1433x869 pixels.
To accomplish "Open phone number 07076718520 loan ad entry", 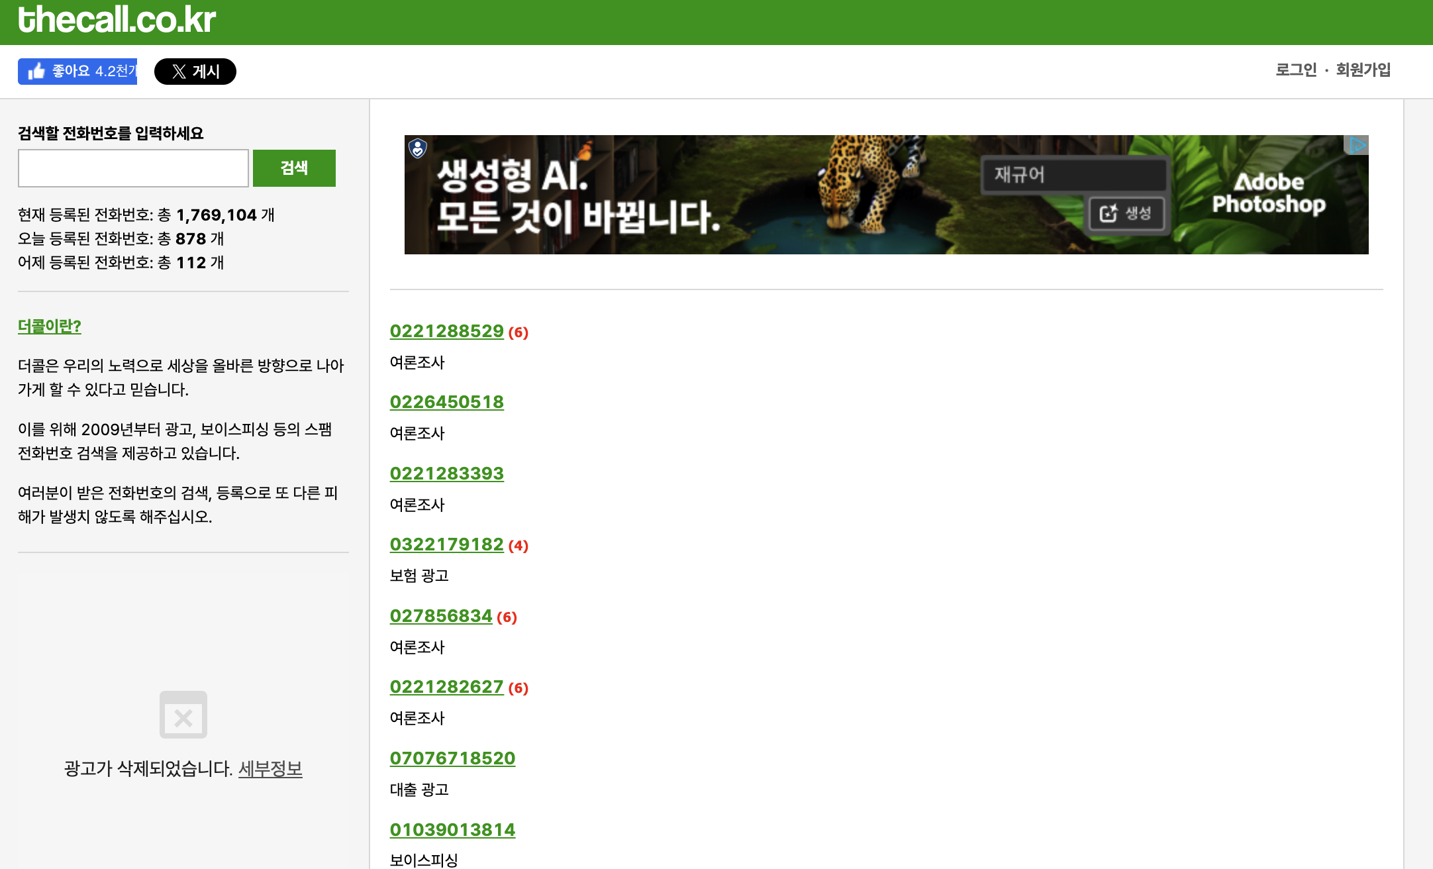I will [452, 758].
